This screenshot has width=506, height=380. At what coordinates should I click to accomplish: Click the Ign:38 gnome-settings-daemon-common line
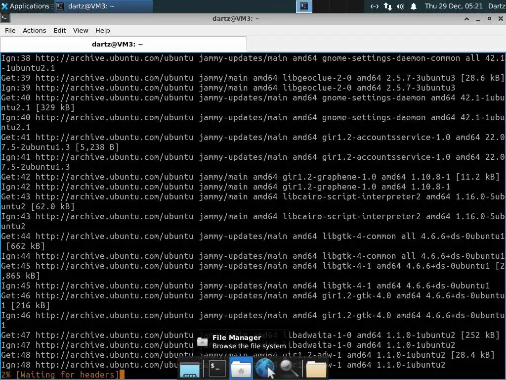coord(253,63)
